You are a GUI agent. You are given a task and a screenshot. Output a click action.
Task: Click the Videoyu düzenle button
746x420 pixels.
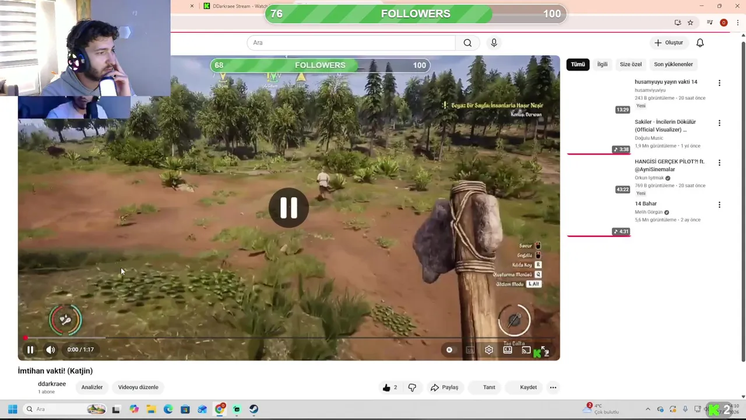138,387
